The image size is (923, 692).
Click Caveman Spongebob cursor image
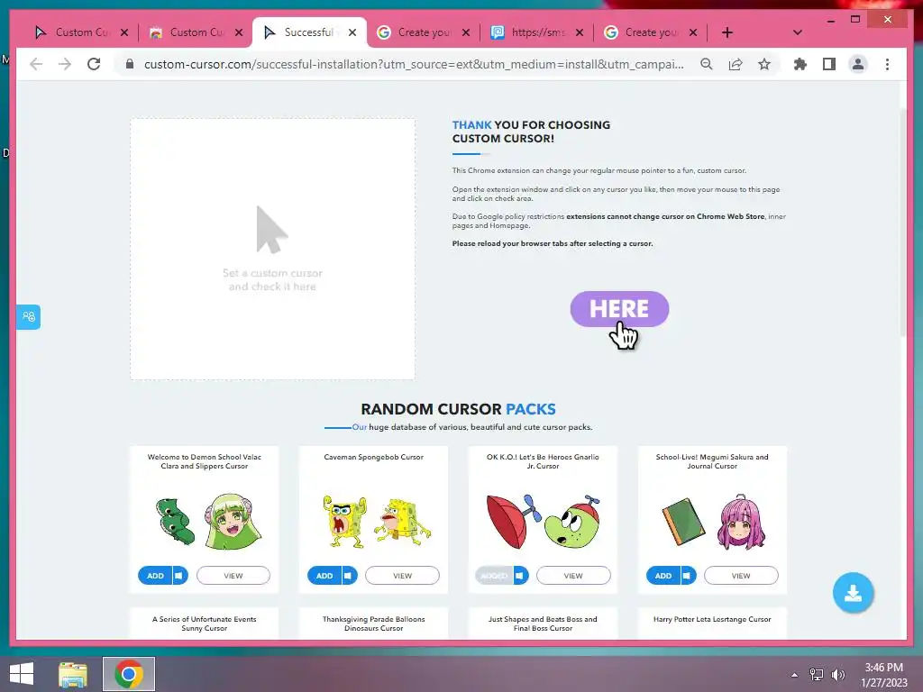pos(376,521)
